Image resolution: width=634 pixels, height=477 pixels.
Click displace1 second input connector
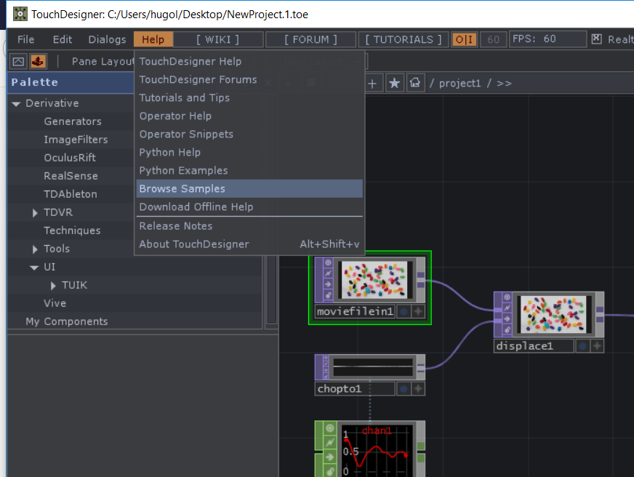tap(498, 321)
